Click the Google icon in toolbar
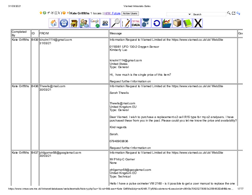This screenshot has height=195, width=252. (95, 23)
